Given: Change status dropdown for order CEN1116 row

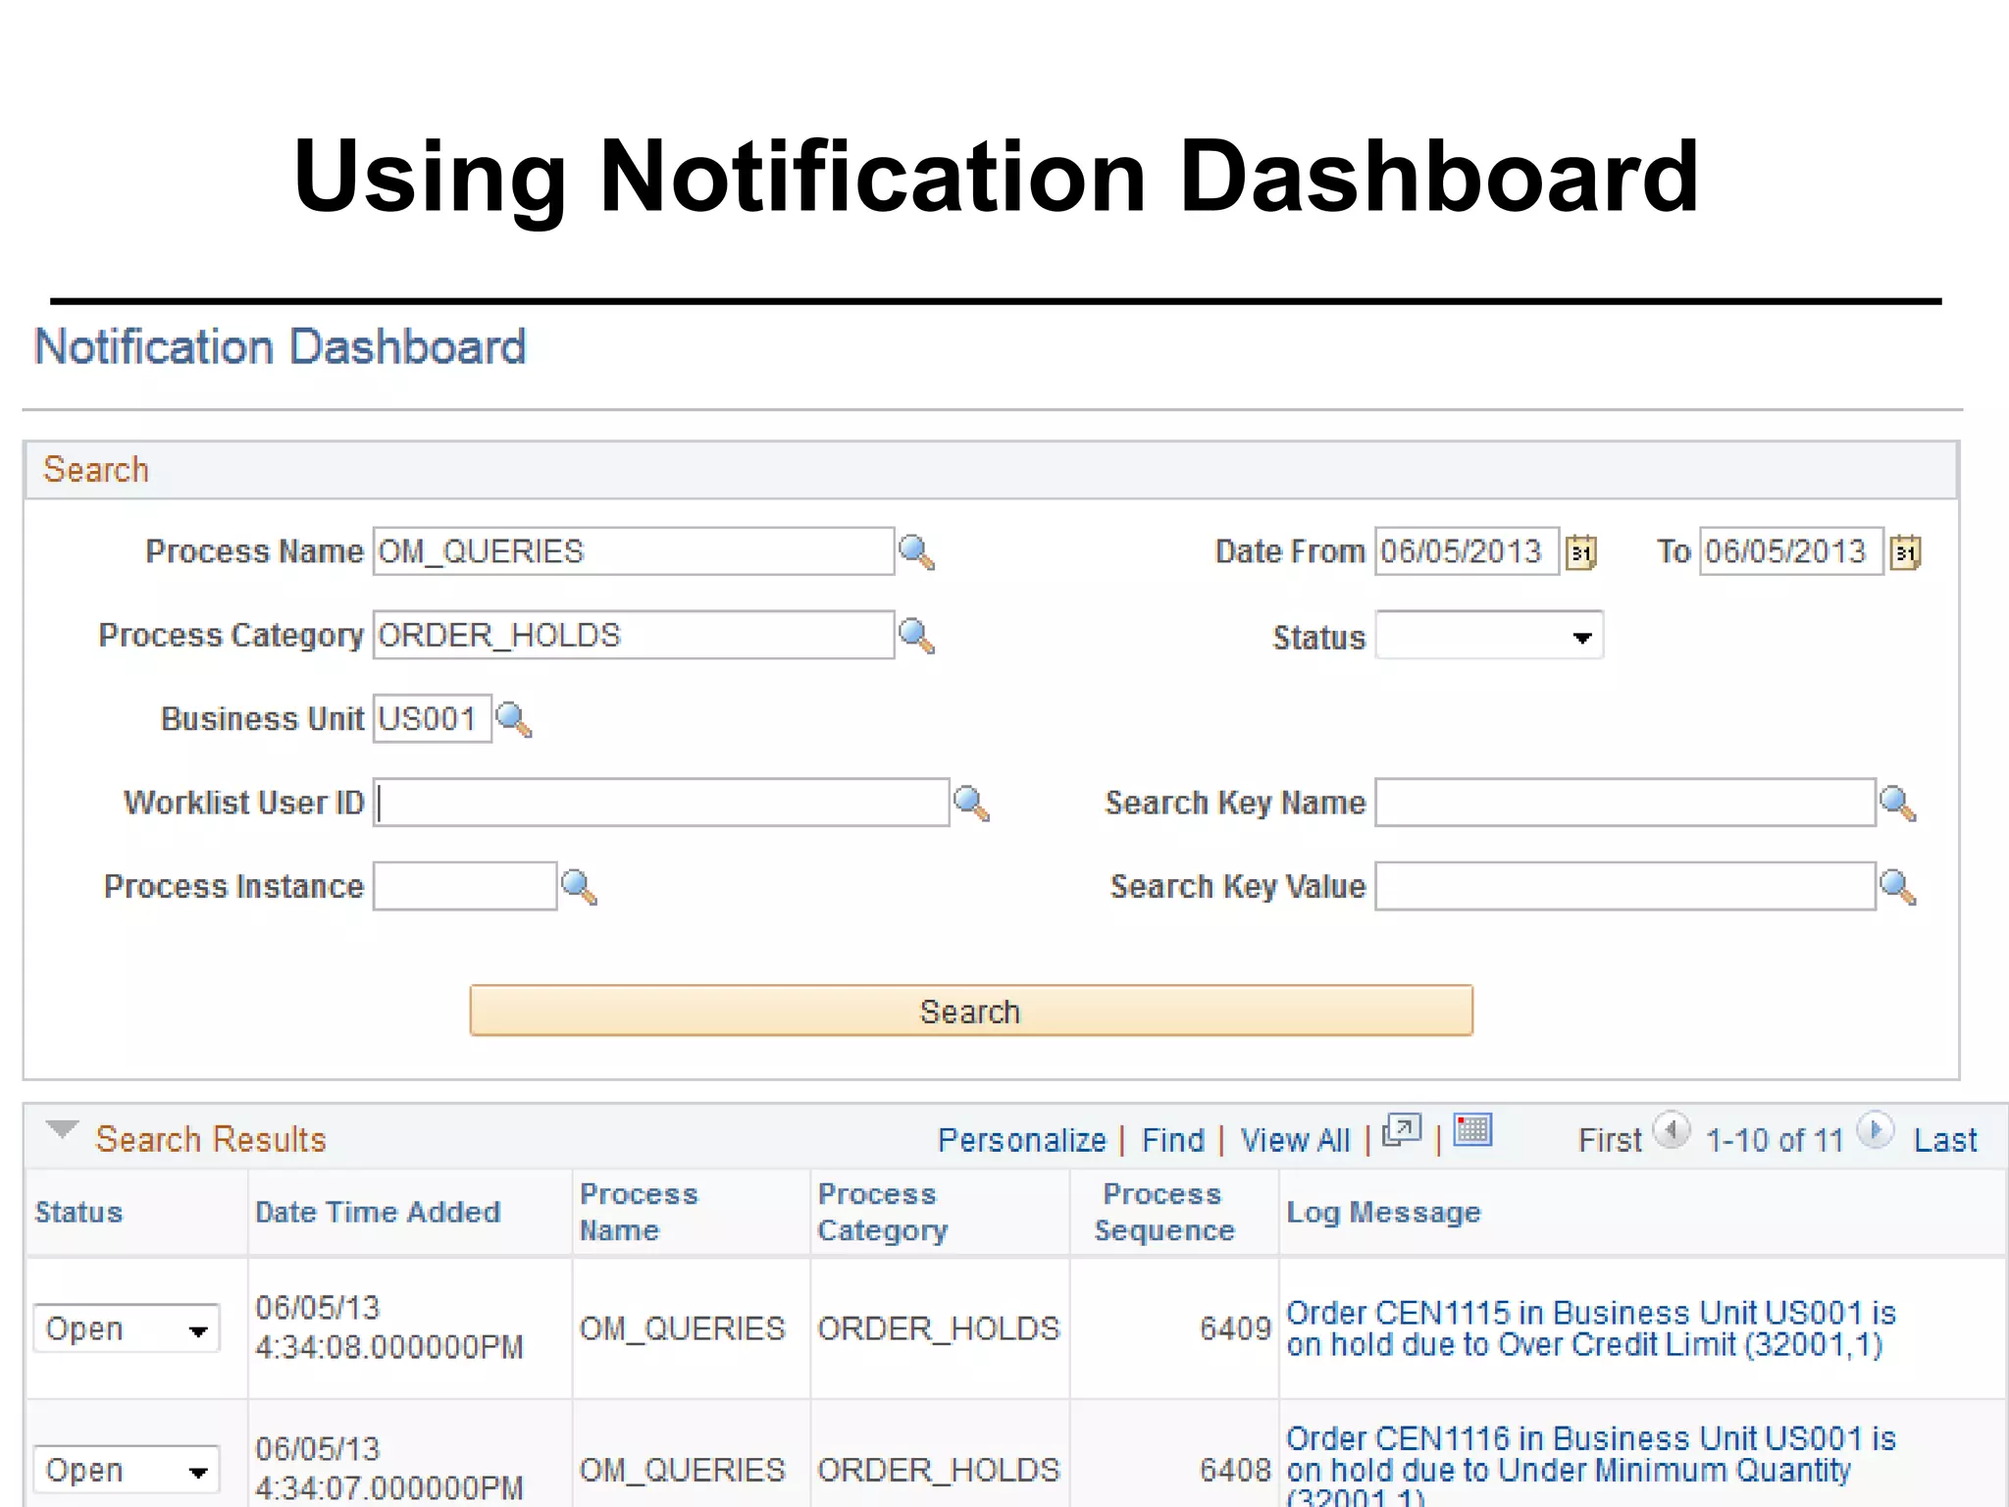Looking at the screenshot, I should click(127, 1471).
